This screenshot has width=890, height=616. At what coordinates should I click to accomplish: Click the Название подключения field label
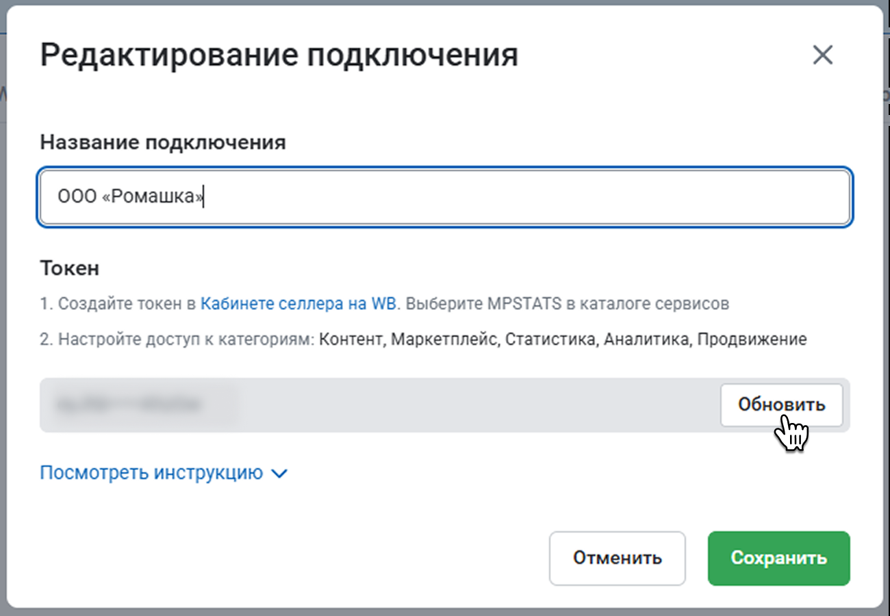coord(163,142)
